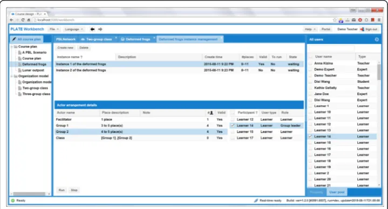Open the File dropdown menu
This screenshot has width=388, height=209.
54,29
